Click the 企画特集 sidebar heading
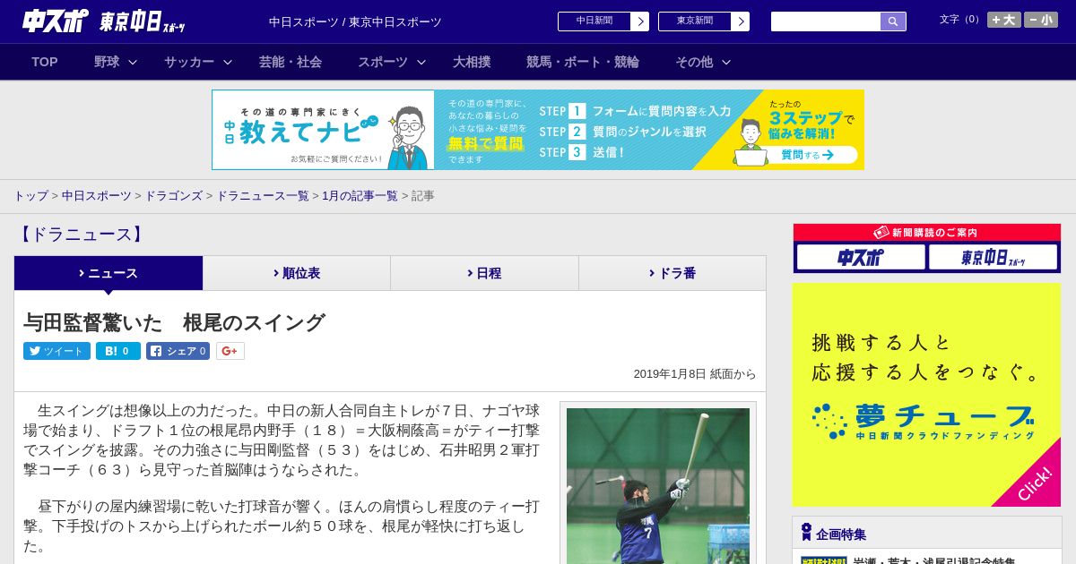The height and width of the screenshot is (564, 1076). pos(841,534)
